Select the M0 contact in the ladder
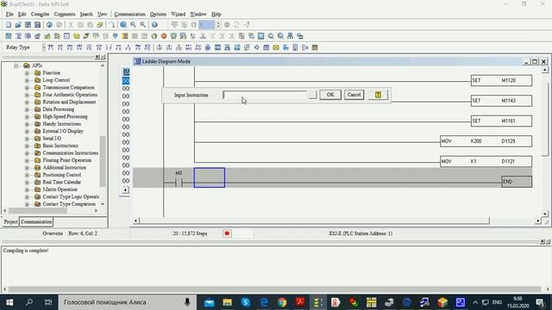552x310 pixels. (x=179, y=183)
